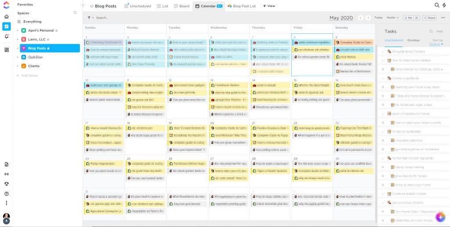Image resolution: width=450 pixels, height=227 pixels.
Task: Click the Favorites heading
Action: coord(25,4)
